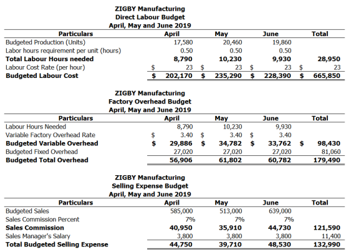Click total sales commission 121,590
The image size is (349, 252).
(x=327, y=228)
